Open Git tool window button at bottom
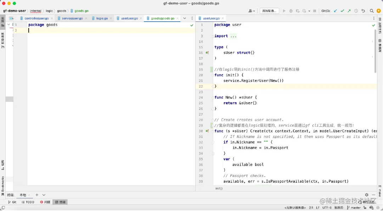This screenshot has width=383, height=211. 12,202
